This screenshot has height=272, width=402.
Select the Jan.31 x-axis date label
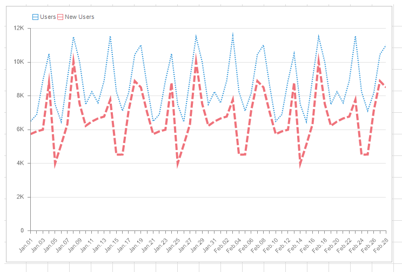[x=210, y=244]
